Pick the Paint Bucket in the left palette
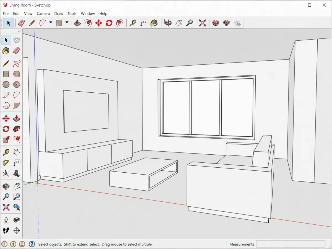 (6, 51)
